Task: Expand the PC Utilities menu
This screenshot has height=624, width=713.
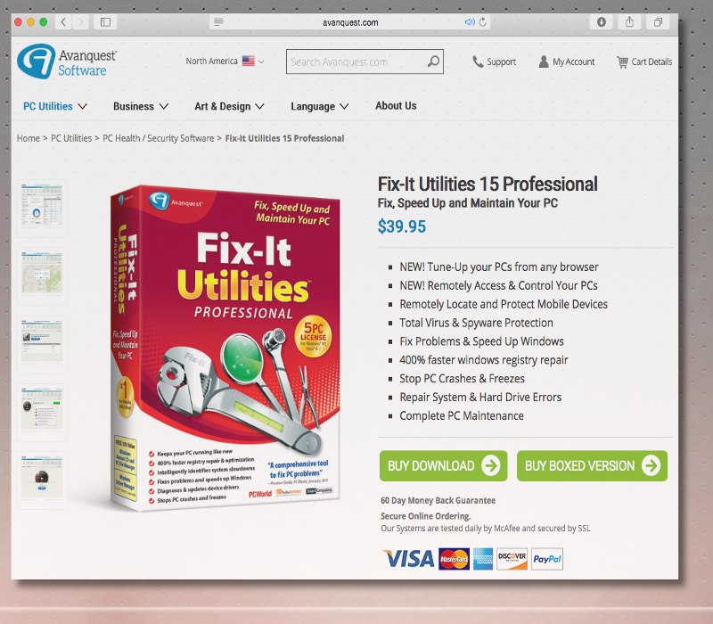Action: pyautogui.click(x=55, y=106)
